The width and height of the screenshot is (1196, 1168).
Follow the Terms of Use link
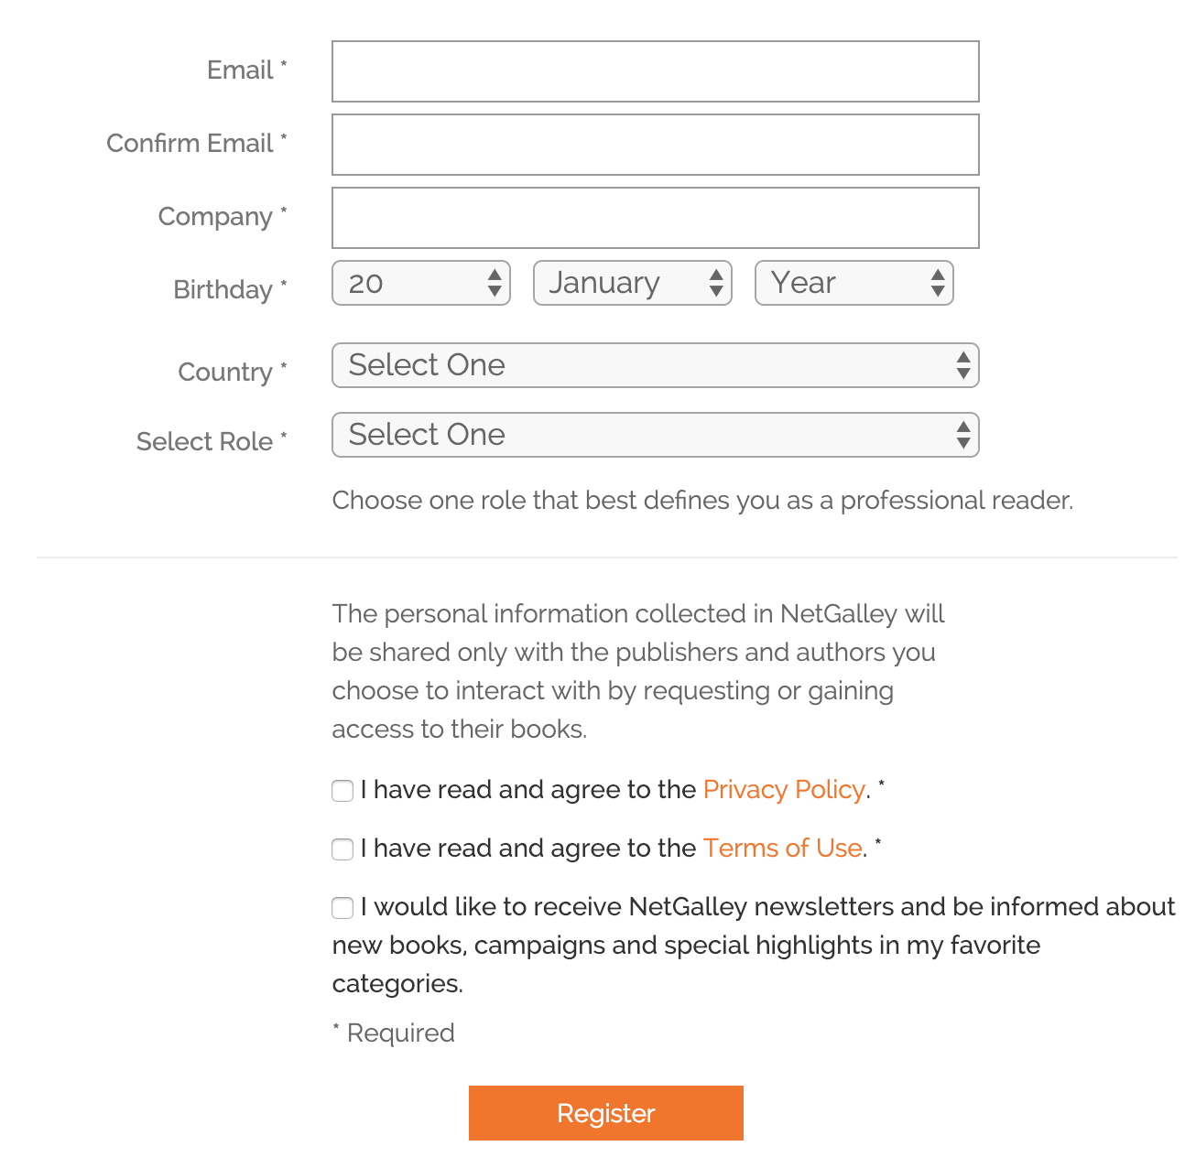(782, 848)
